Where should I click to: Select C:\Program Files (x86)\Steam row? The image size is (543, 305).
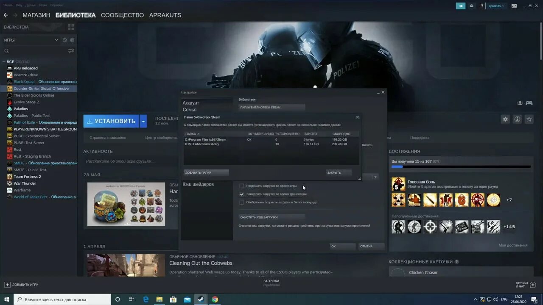pyautogui.click(x=271, y=139)
